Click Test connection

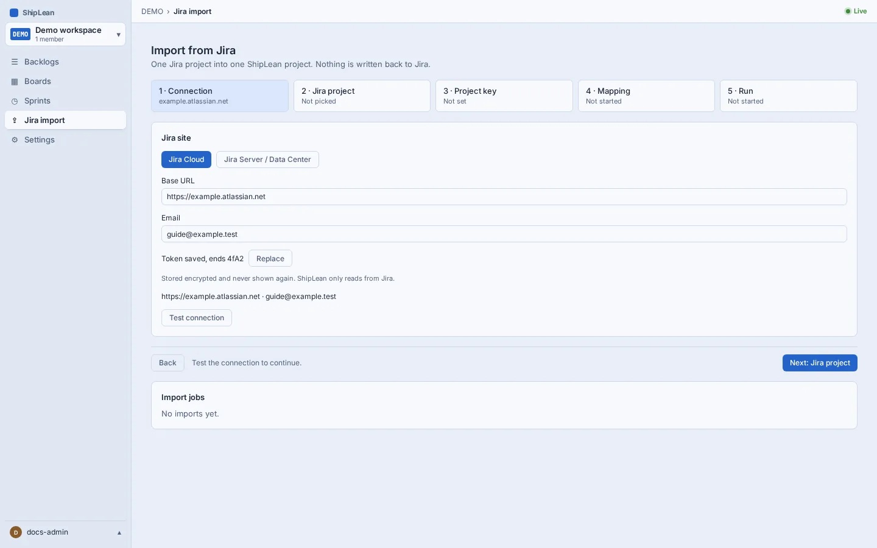coord(197,318)
